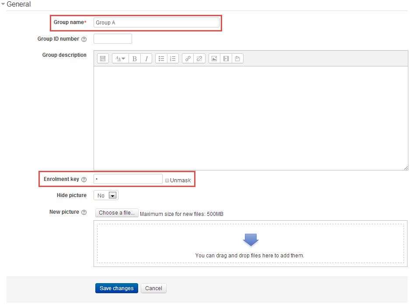
Task: Insert an image into the description
Action: (x=214, y=59)
